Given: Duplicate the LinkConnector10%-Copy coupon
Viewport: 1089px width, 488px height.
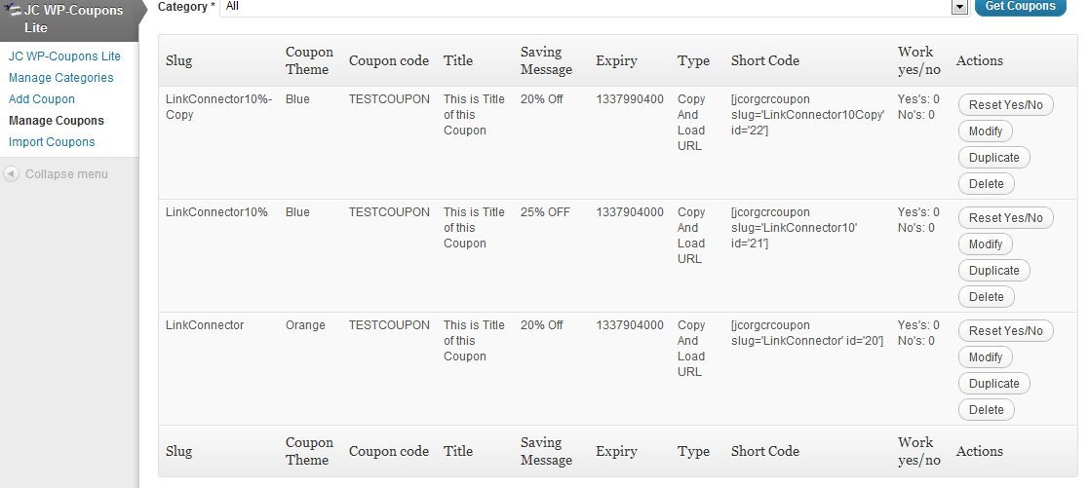Looking at the screenshot, I should [993, 158].
